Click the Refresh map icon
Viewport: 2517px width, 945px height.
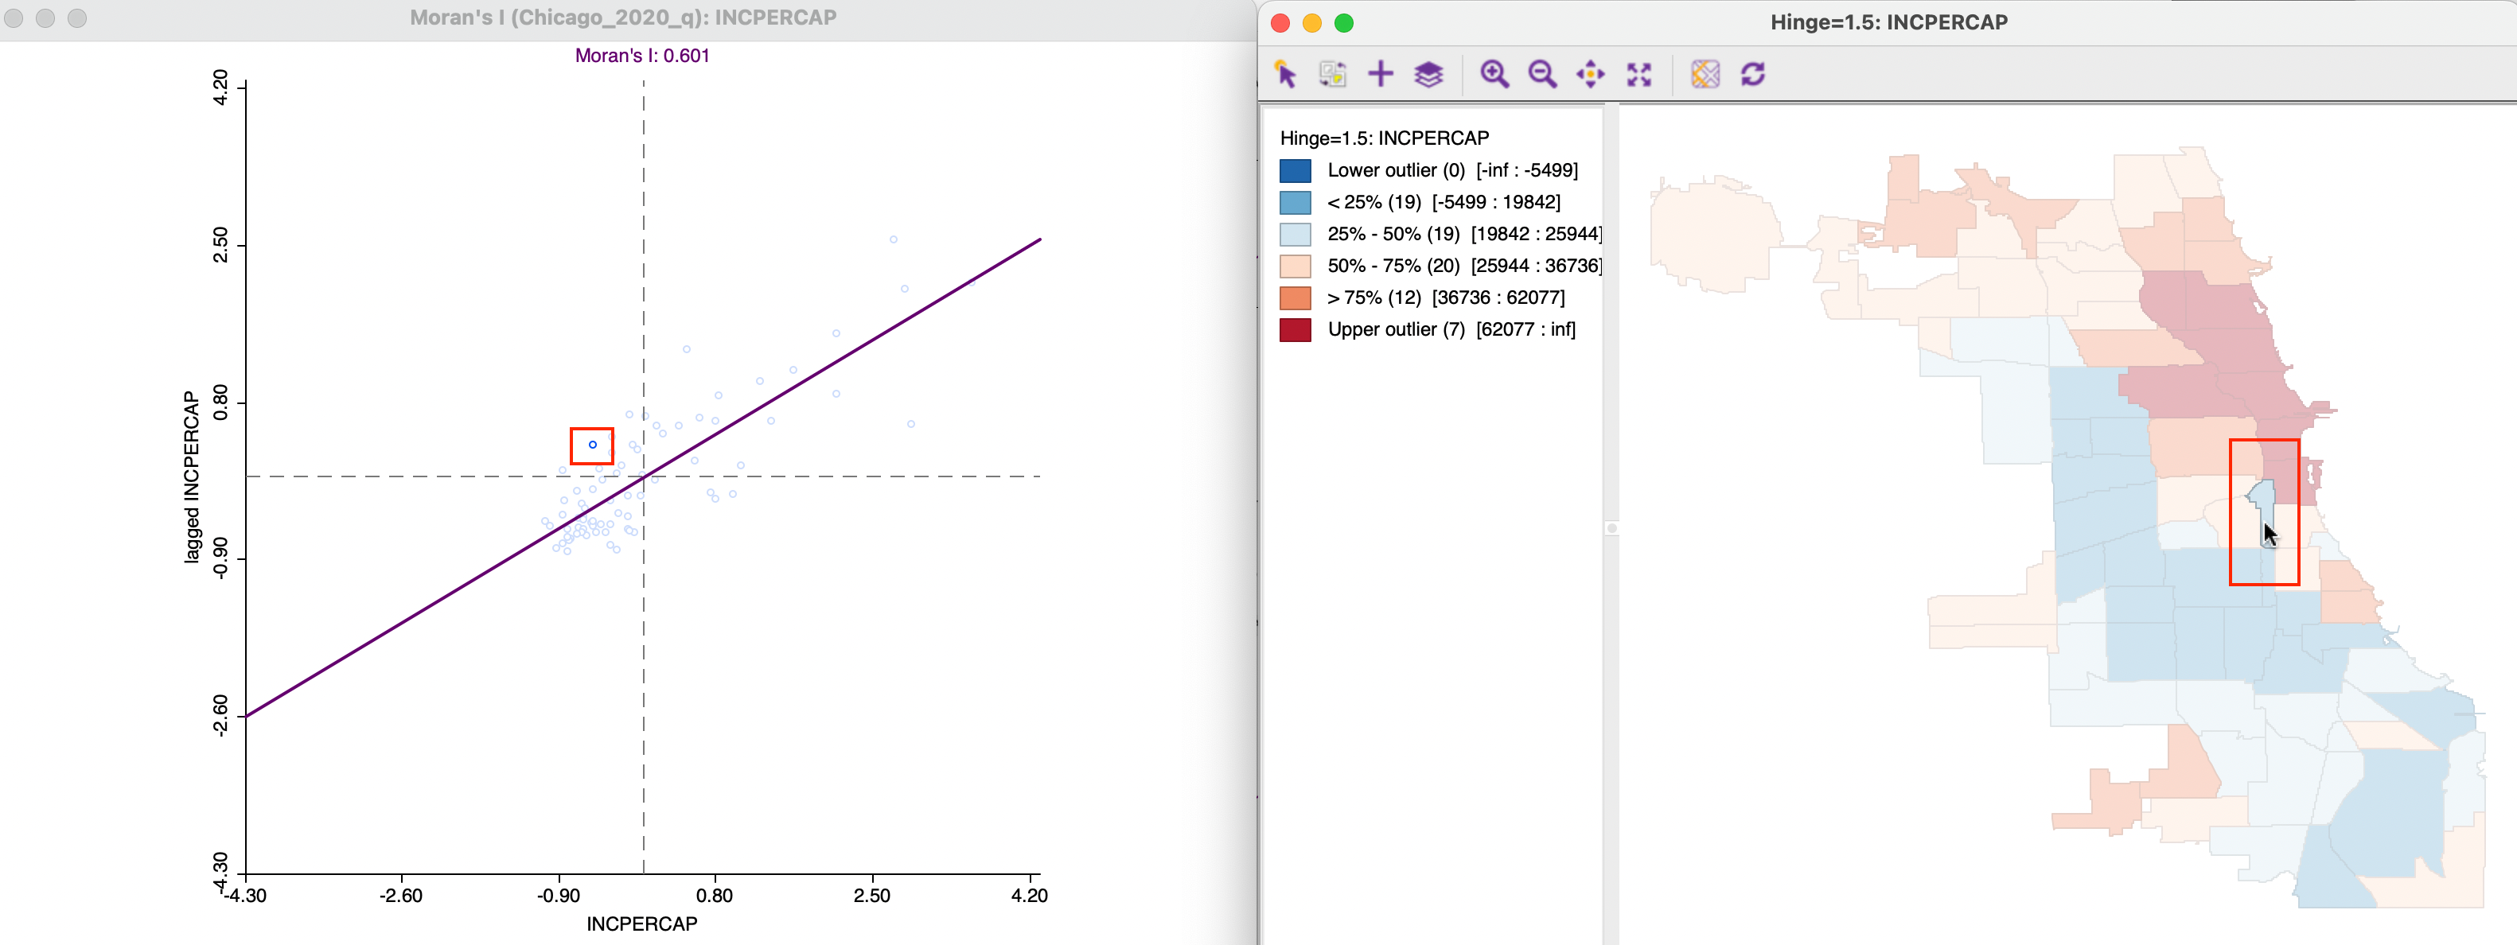pyautogui.click(x=1753, y=74)
